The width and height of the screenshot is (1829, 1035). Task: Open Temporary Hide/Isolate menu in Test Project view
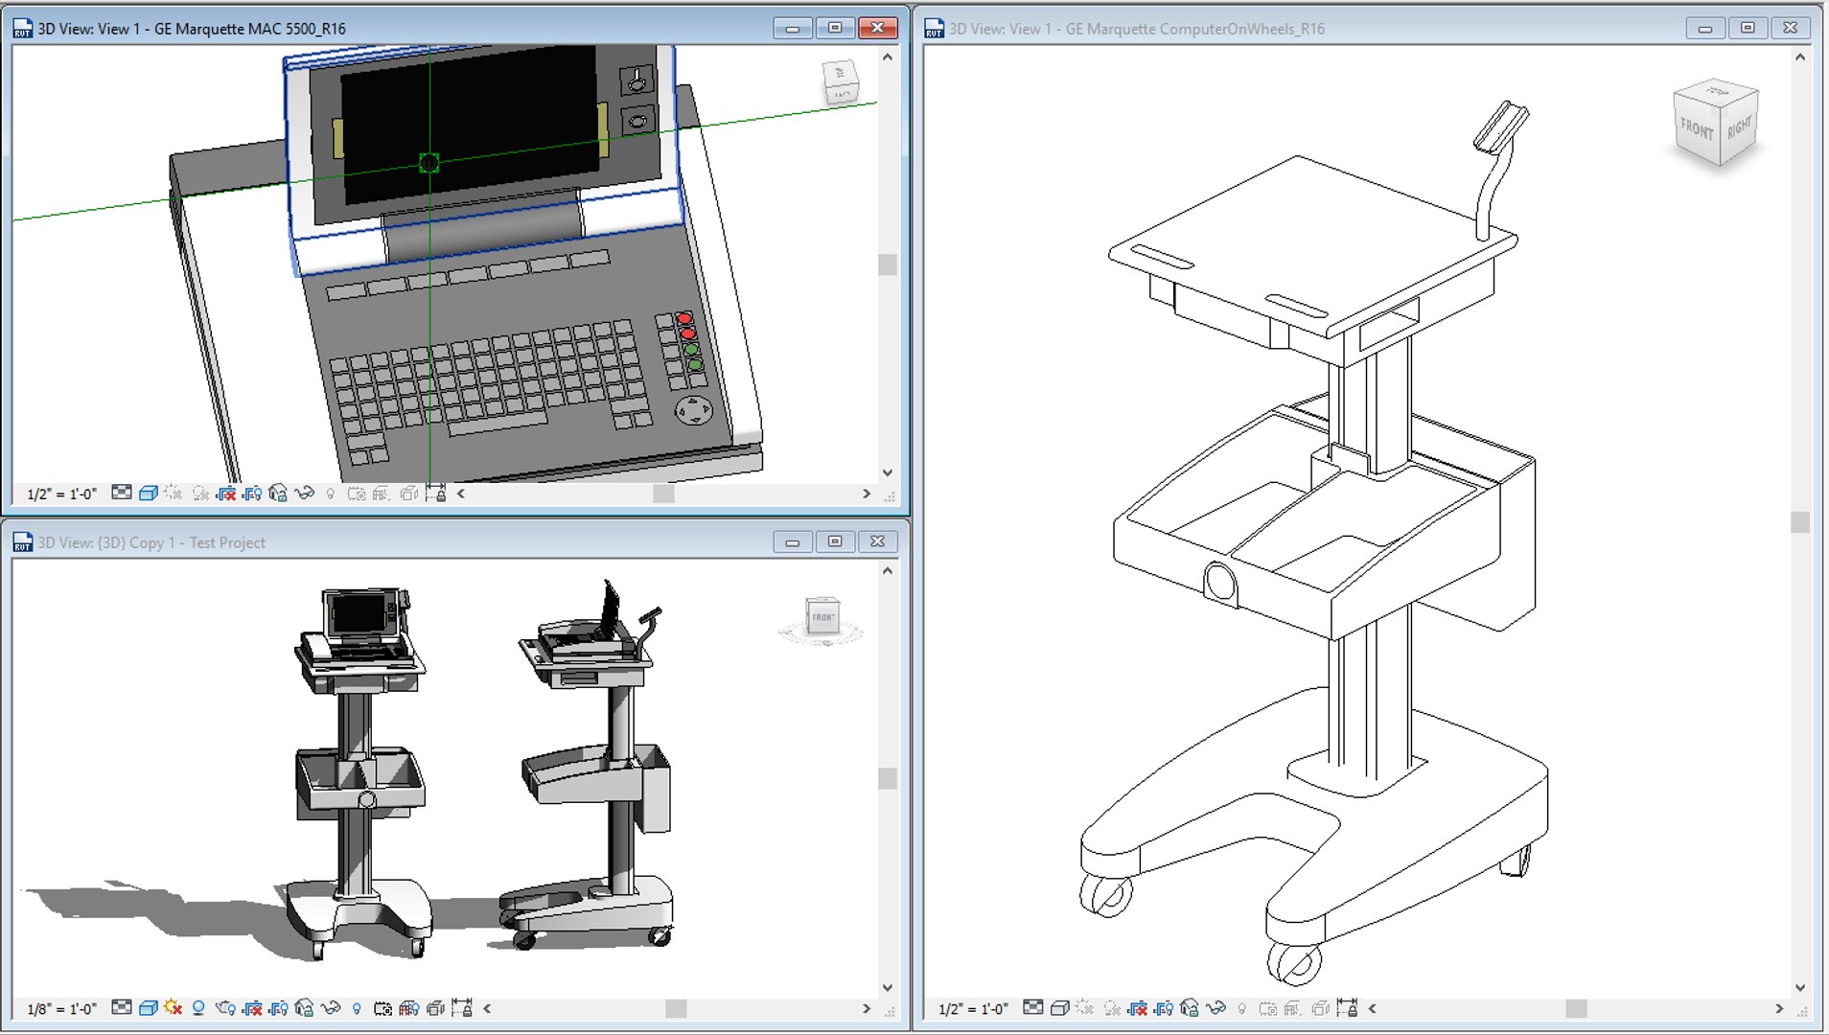pos(331,1007)
